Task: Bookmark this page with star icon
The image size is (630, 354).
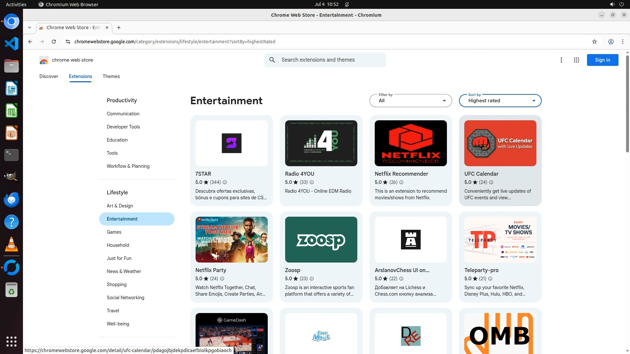Action: click(x=594, y=42)
